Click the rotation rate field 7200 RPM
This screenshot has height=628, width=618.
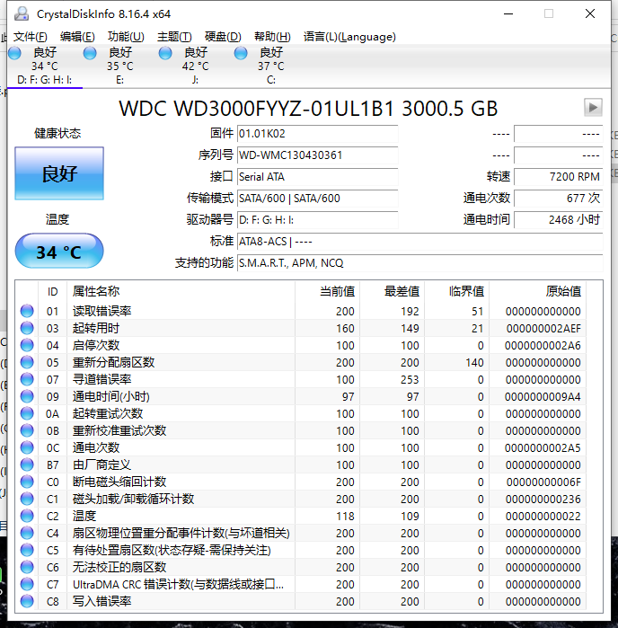pos(559,177)
